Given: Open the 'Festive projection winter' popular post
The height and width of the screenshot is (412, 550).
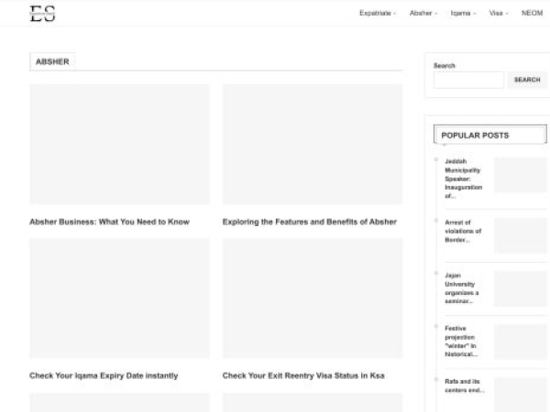Looking at the screenshot, I should (462, 341).
